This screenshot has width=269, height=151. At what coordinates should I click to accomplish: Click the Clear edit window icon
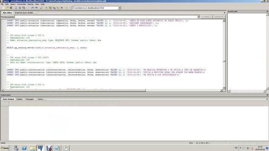[27, 8]
